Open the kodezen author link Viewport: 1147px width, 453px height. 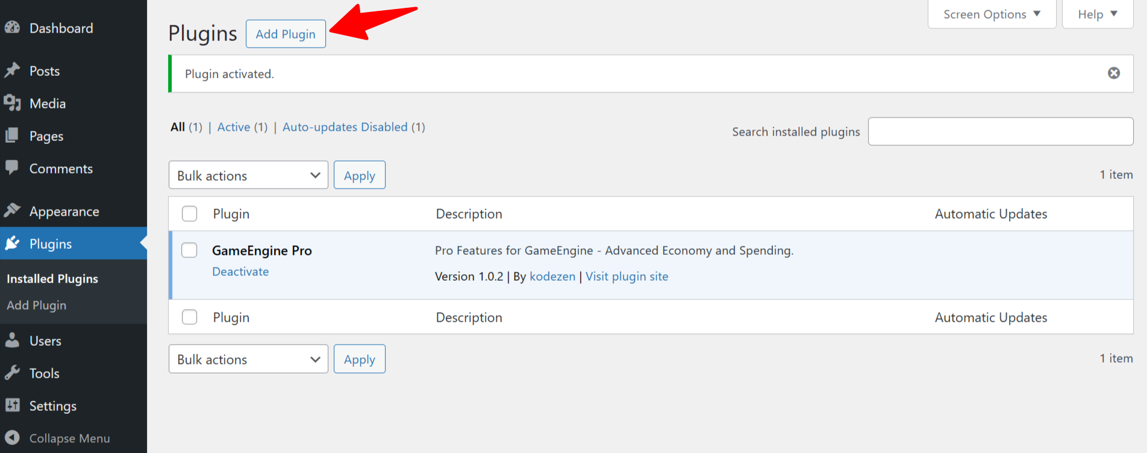552,276
